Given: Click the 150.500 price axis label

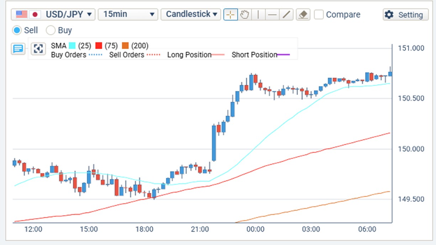Looking at the screenshot, I should point(411,98).
